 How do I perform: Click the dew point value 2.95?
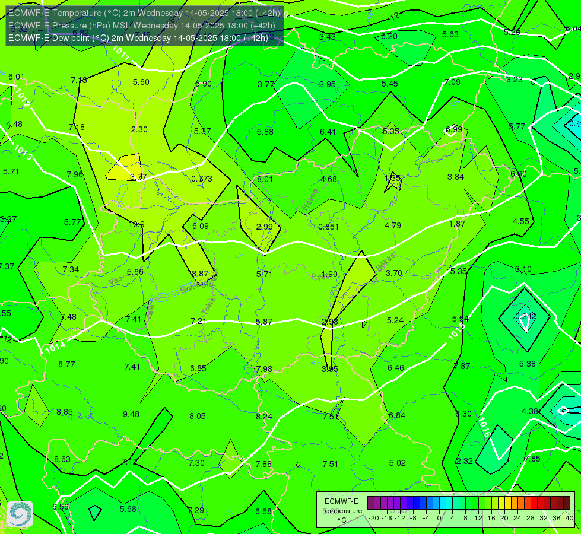pos(328,84)
